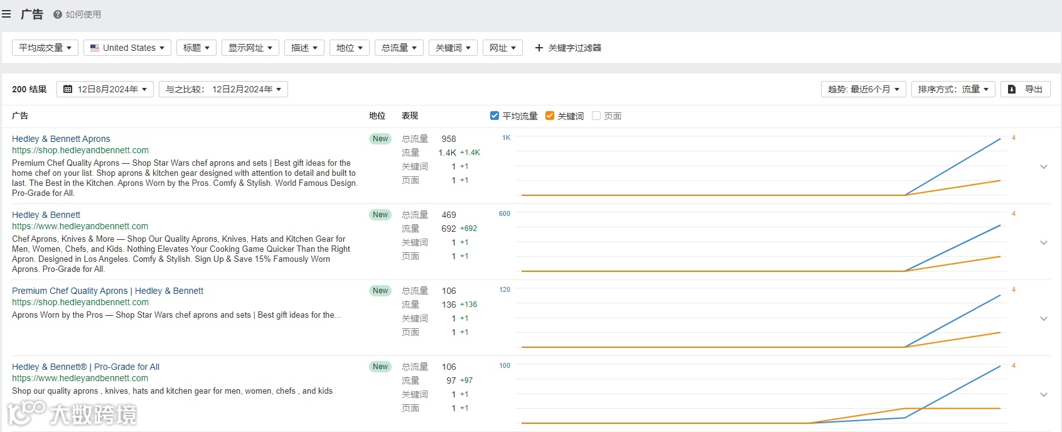Click the 导出 download icon
1062x432 pixels.
point(1012,89)
